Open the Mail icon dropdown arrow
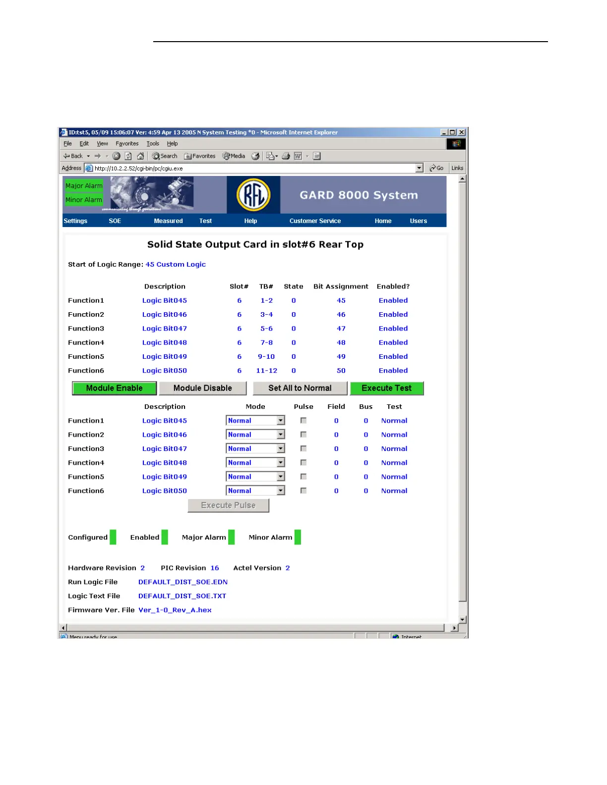 [x=277, y=156]
